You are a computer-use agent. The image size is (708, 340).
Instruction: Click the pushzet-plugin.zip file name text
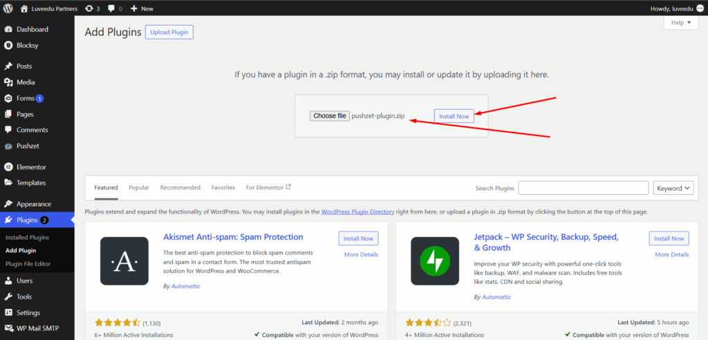tap(378, 116)
